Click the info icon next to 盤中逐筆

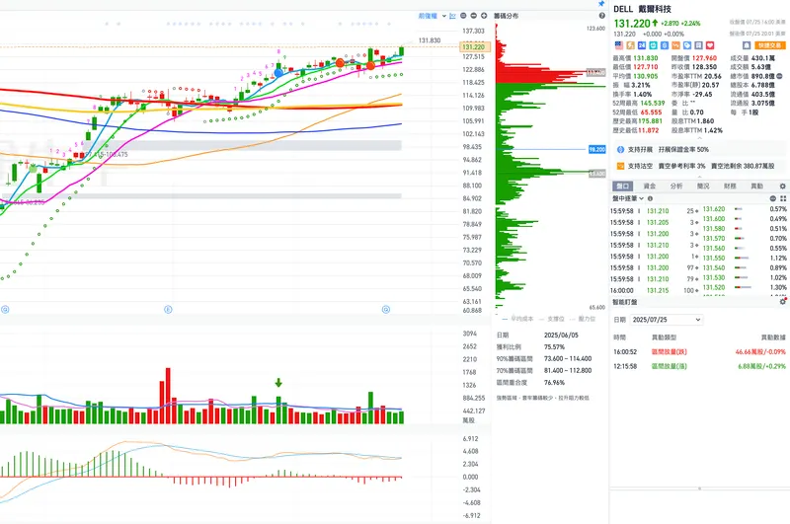click(x=651, y=198)
